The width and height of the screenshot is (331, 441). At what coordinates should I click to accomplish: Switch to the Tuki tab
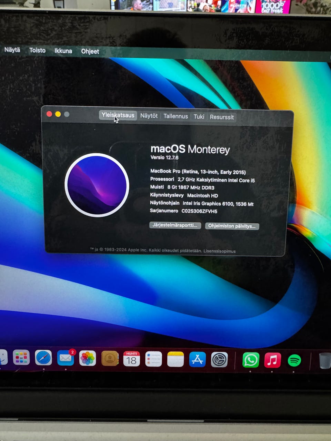[x=199, y=116]
